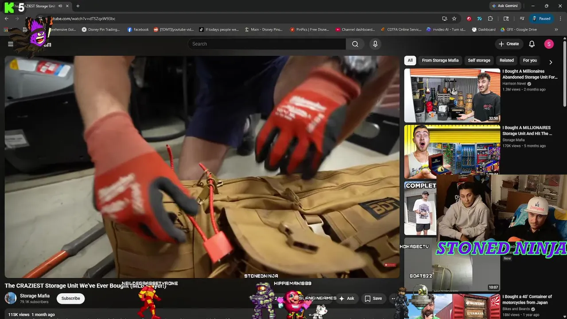The height and width of the screenshot is (319, 567).
Task: Click the red extension icon in toolbar
Action: click(x=469, y=19)
